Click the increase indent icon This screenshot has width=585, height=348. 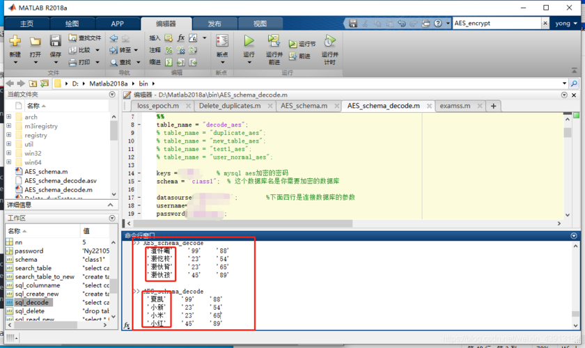click(181, 62)
